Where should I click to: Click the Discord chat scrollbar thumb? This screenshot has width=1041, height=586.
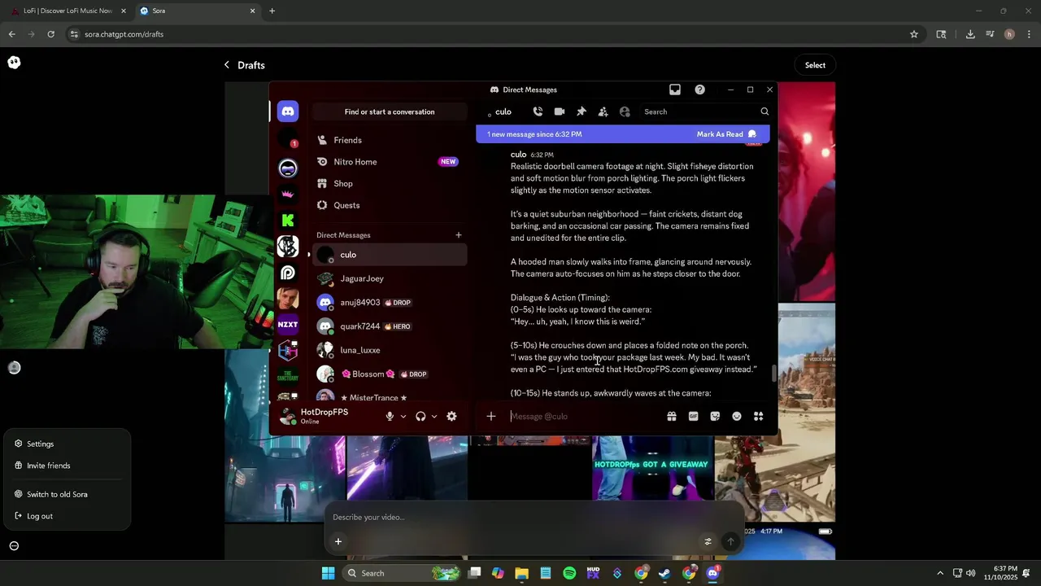(773, 374)
